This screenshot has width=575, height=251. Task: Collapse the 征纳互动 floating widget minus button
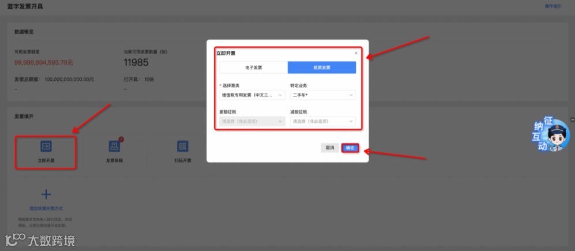tap(573, 119)
